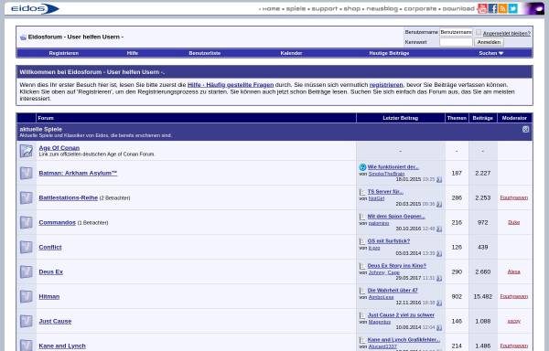Click the RSS feed icon in header

tap(502, 9)
